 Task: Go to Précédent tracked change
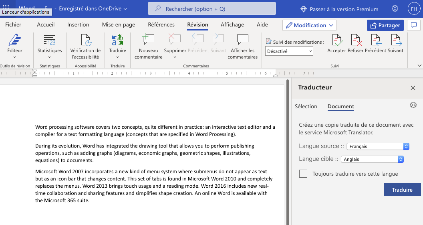[375, 43]
